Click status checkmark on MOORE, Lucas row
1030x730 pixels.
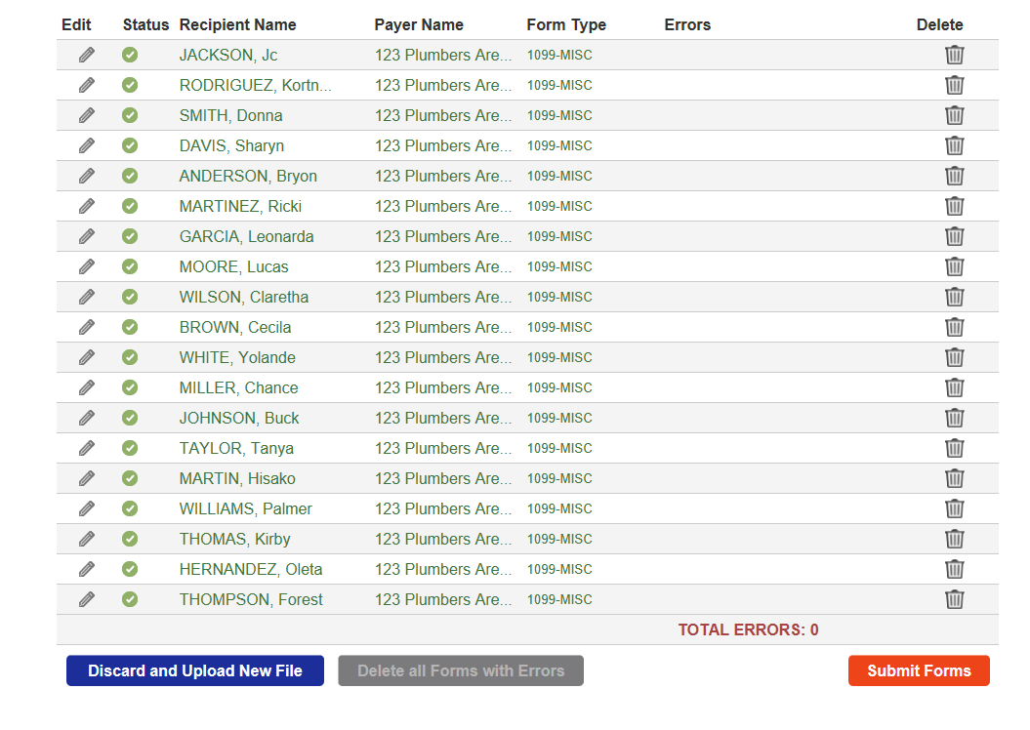click(x=130, y=265)
